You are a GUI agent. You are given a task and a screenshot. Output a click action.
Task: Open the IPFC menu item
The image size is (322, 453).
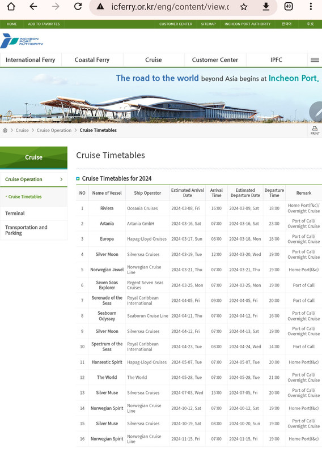point(276,60)
